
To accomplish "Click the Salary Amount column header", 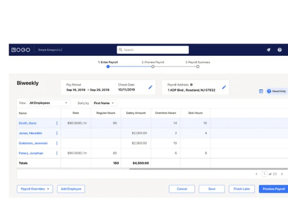I will pyautogui.click(x=136, y=113).
